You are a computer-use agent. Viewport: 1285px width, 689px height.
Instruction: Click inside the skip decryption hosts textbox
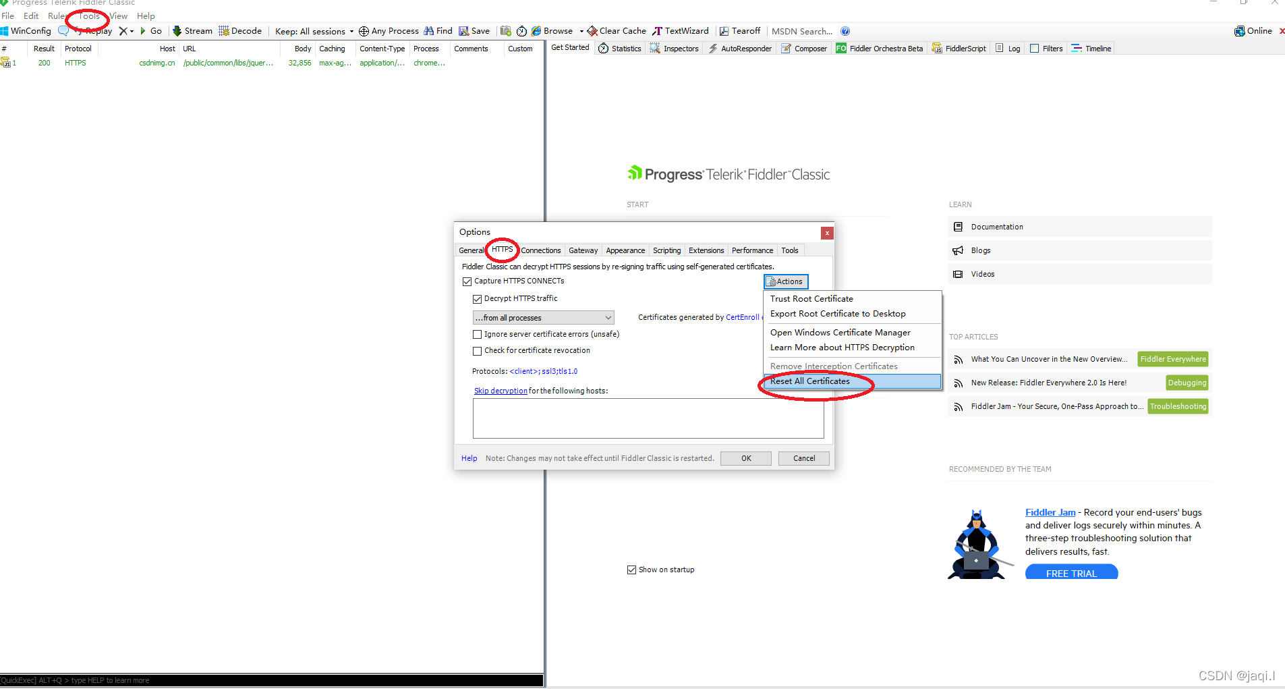pyautogui.click(x=648, y=418)
